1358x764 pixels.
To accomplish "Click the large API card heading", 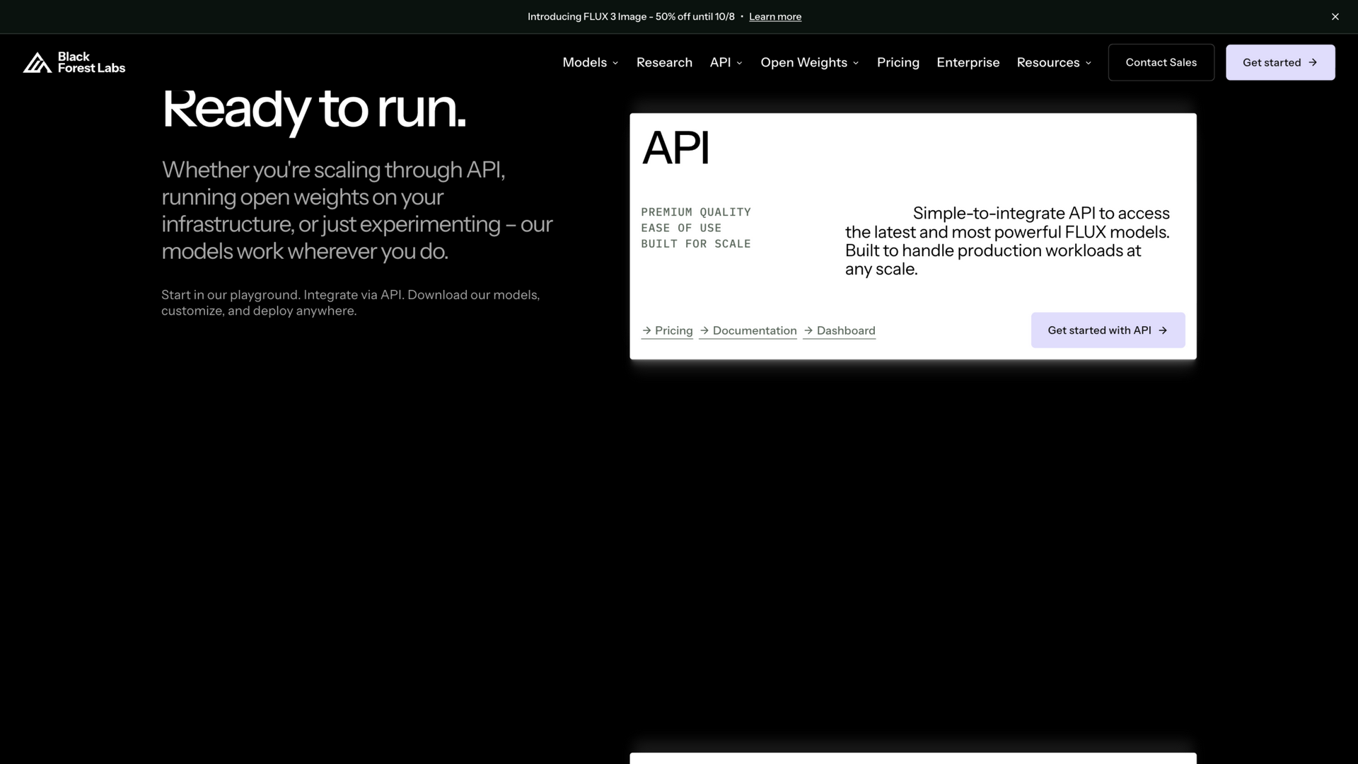I will point(675,148).
